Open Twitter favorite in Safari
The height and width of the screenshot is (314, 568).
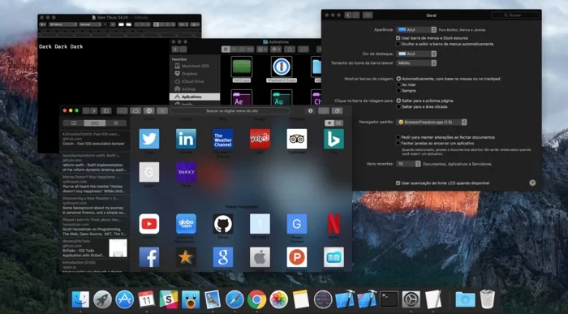(149, 139)
